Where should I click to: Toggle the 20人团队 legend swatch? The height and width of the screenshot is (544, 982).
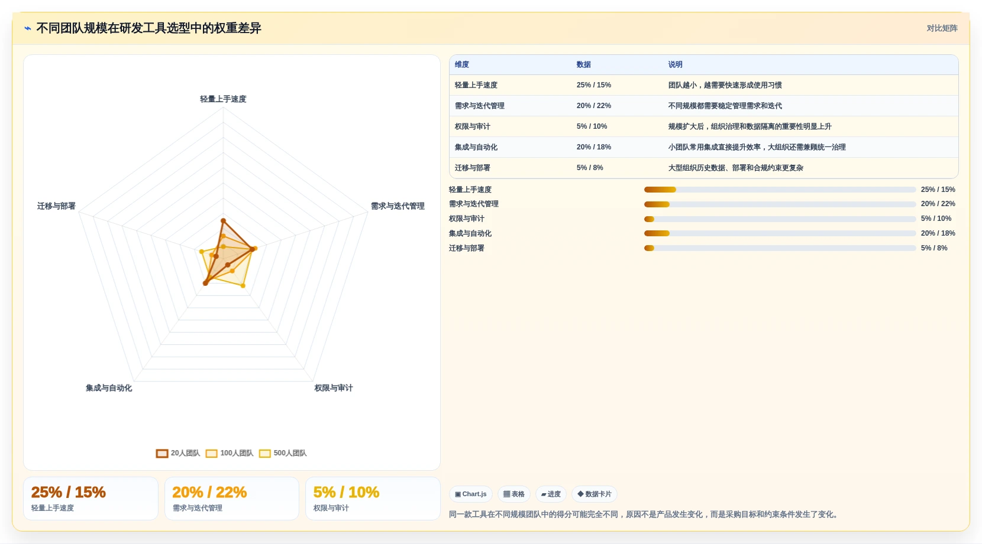(x=162, y=454)
